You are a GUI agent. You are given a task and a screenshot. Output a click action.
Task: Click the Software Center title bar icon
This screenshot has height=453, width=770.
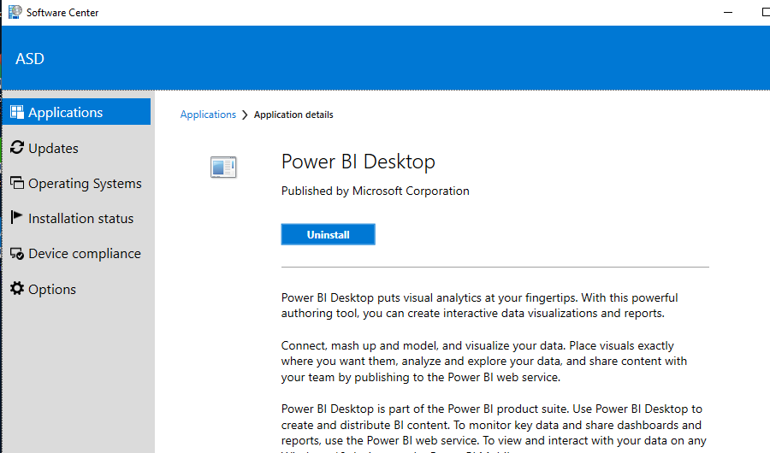15,12
